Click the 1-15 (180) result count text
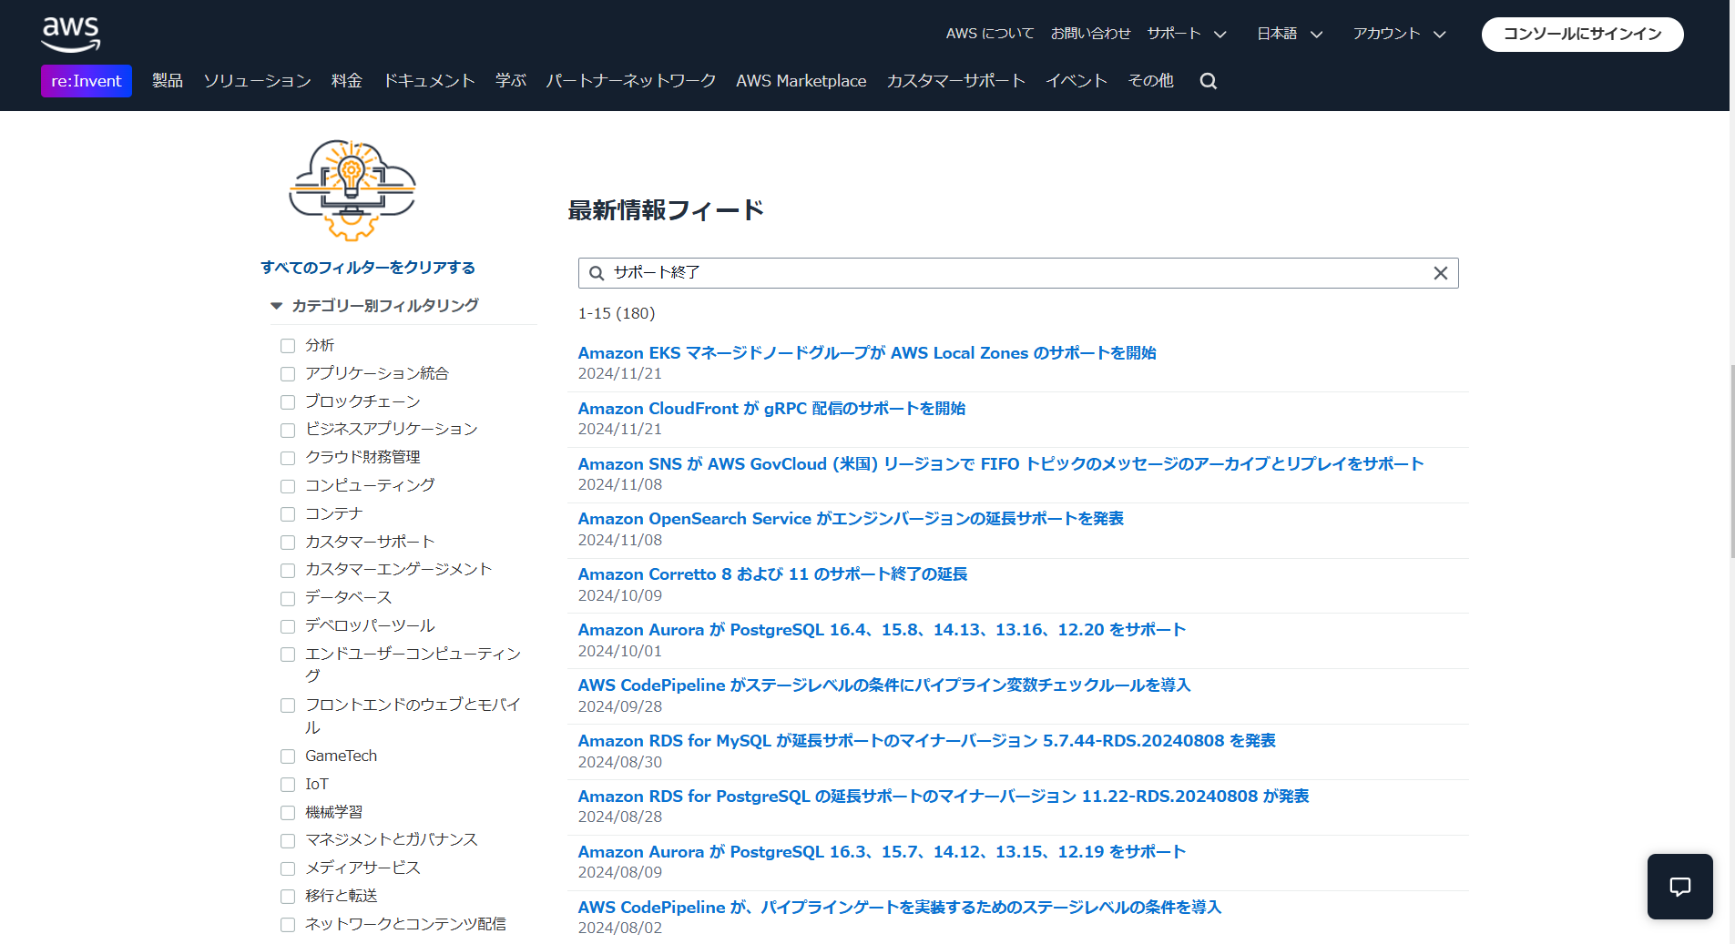 coord(617,313)
